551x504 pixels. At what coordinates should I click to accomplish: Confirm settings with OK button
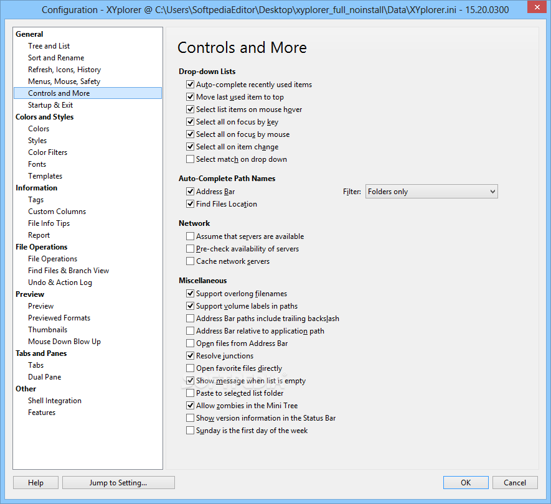(466, 483)
